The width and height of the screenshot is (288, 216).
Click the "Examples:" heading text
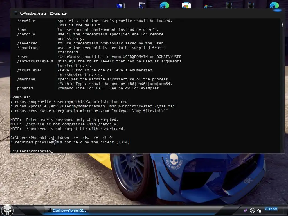[20, 97]
